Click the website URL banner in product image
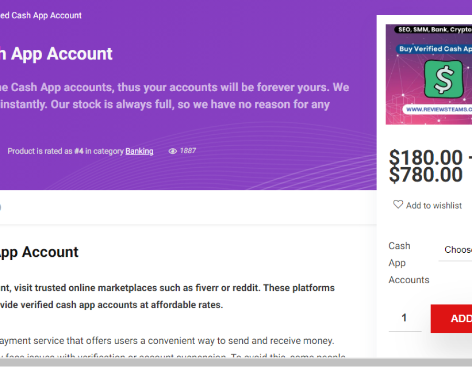The height and width of the screenshot is (367, 472). (x=438, y=110)
